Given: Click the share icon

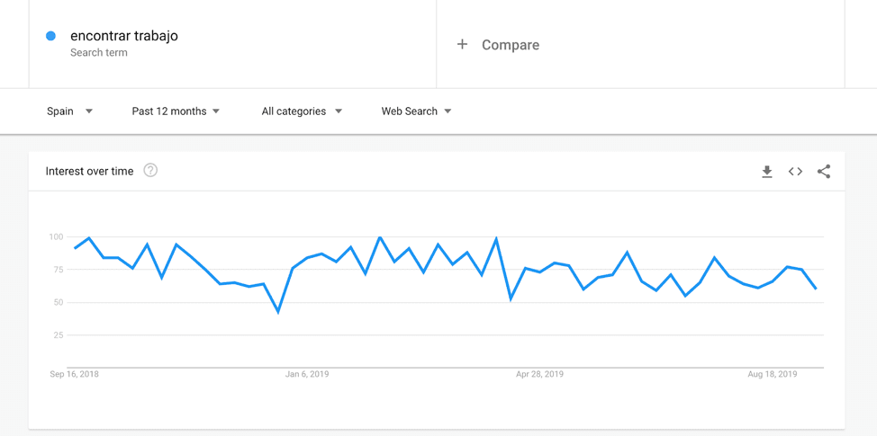Looking at the screenshot, I should click(x=824, y=172).
